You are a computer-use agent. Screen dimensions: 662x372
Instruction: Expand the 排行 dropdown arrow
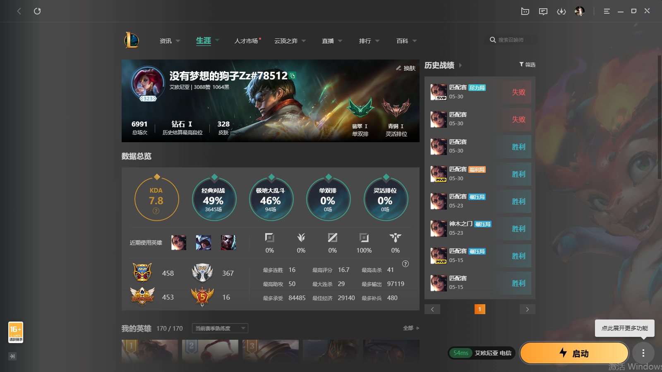pos(377,41)
